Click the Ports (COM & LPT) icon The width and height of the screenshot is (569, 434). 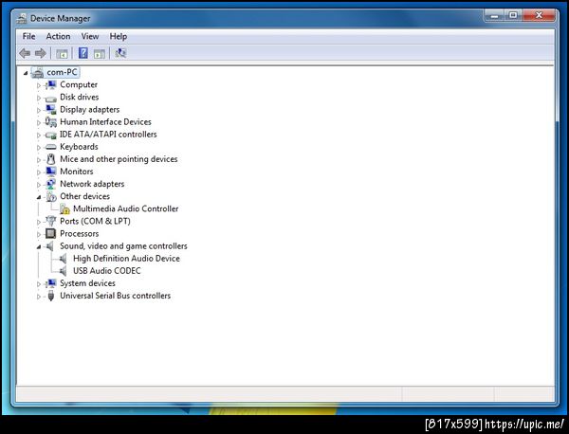[x=51, y=221]
